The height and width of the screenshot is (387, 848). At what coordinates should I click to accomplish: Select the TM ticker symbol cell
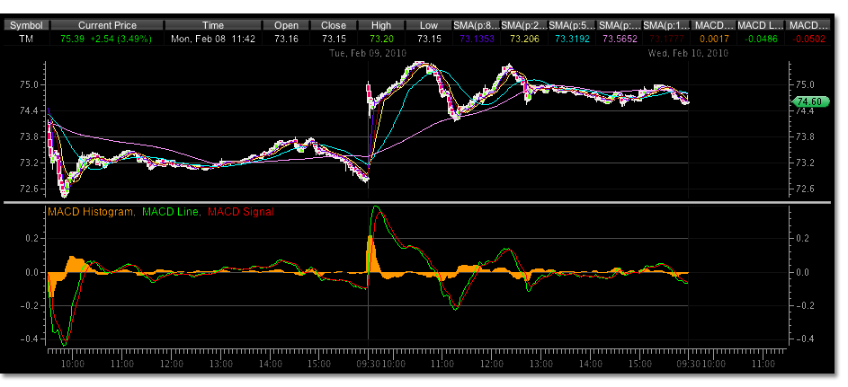24,40
